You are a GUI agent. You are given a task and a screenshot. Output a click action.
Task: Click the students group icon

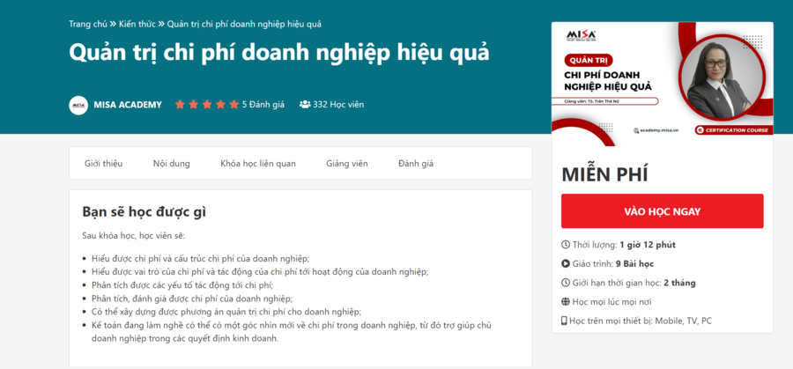pos(305,105)
